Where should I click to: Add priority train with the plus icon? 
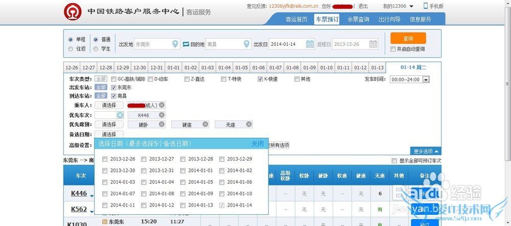(x=120, y=115)
